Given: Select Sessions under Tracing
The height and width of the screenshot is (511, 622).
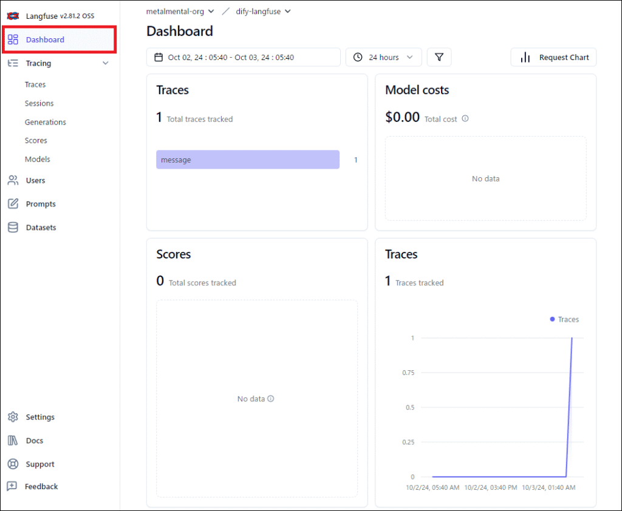Looking at the screenshot, I should [x=39, y=103].
